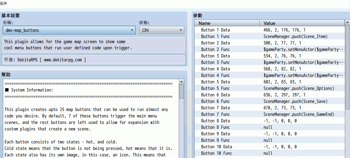
Task: Select the Button 7 Func row
Action: click(270, 114)
